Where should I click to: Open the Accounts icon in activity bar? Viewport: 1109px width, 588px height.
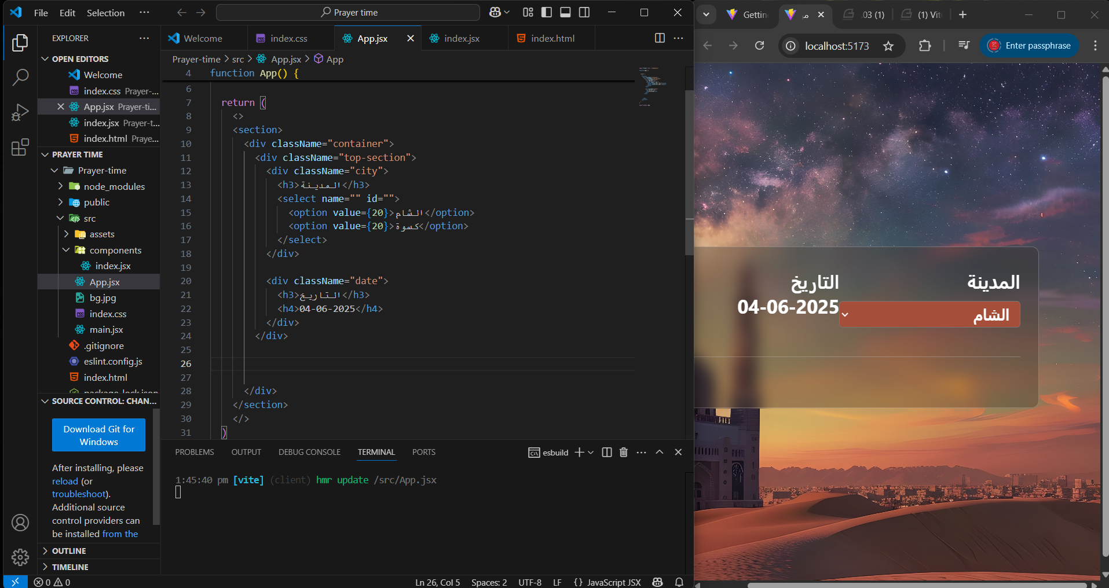tap(20, 523)
